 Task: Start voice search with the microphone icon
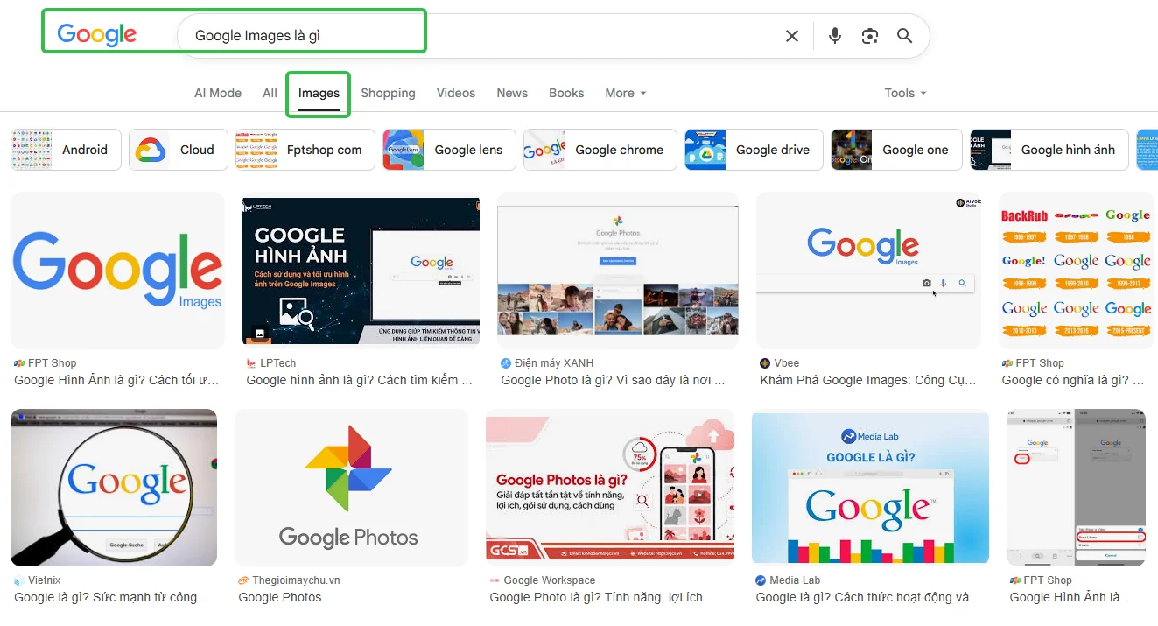point(835,36)
